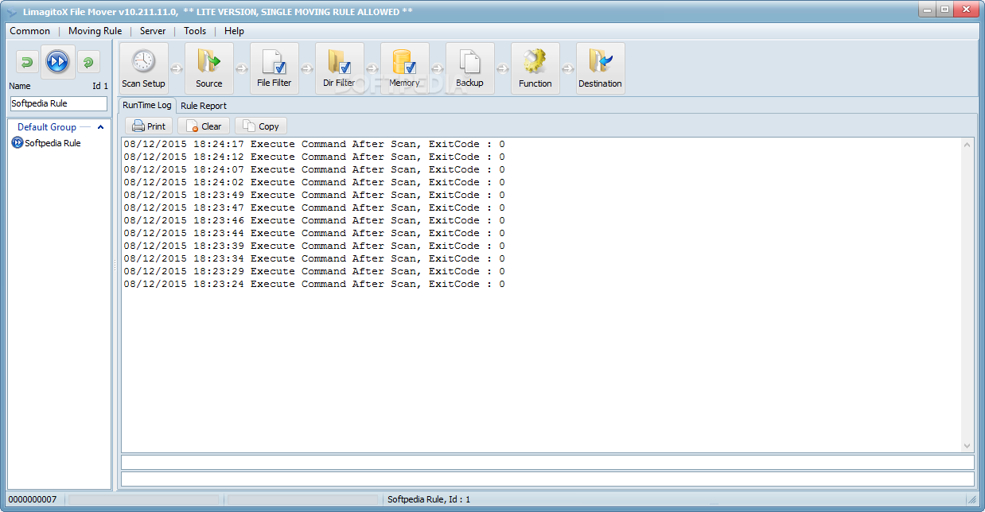The image size is (985, 512).
Task: Open the Scan Setup settings
Action: (x=144, y=68)
